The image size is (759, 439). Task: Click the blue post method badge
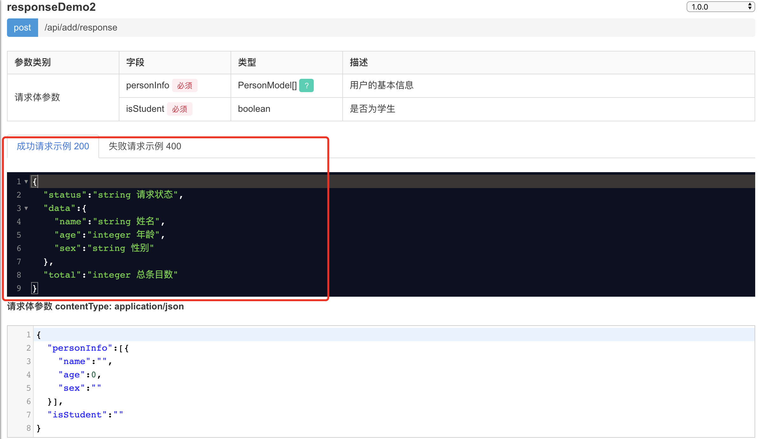22,28
